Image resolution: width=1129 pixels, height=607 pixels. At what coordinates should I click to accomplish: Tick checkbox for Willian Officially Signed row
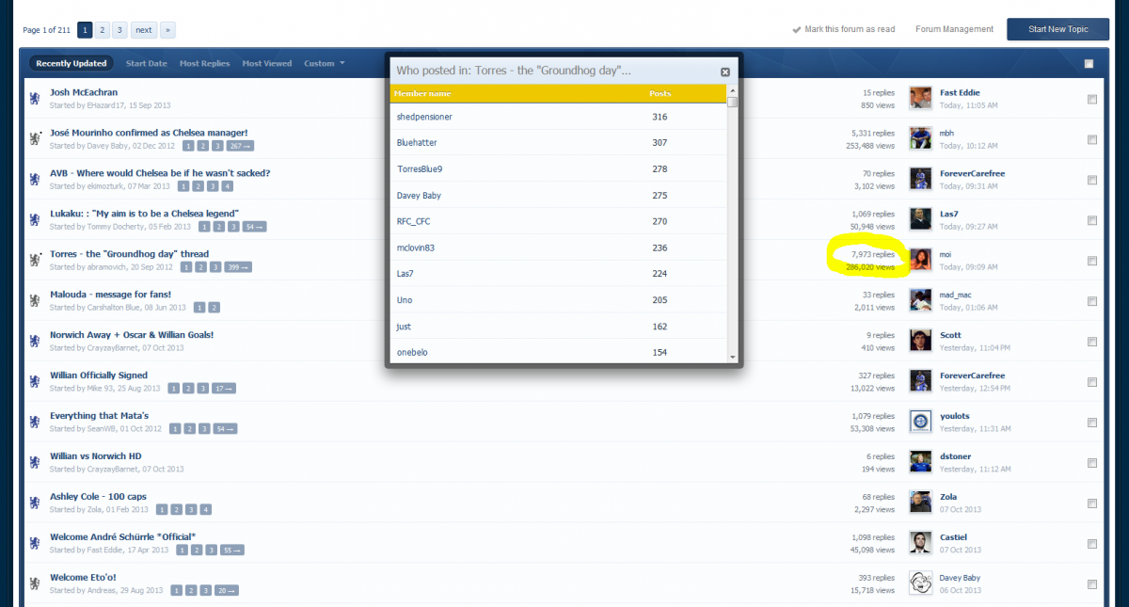1092,383
